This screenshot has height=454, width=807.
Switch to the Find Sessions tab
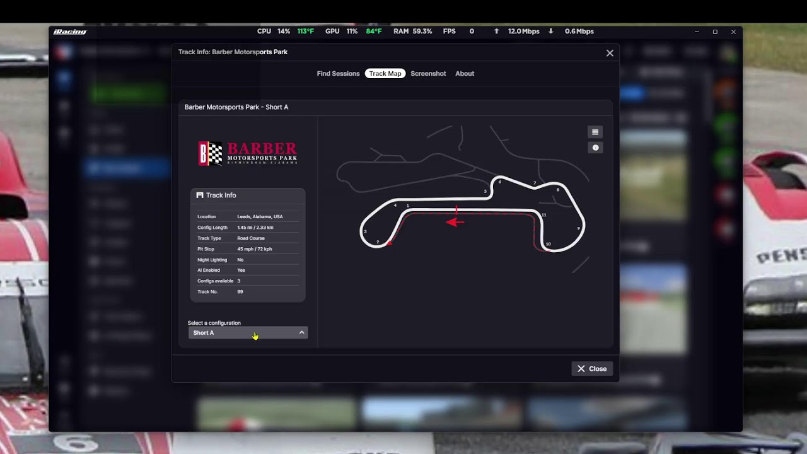coord(338,74)
